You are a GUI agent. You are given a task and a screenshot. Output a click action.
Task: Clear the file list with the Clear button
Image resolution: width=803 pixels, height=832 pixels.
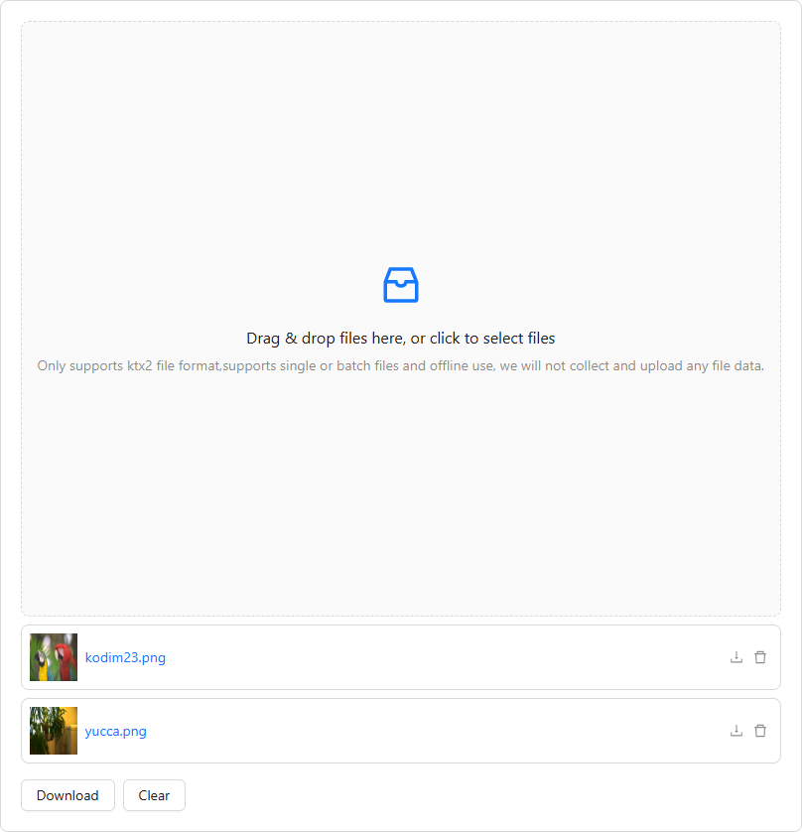(154, 795)
